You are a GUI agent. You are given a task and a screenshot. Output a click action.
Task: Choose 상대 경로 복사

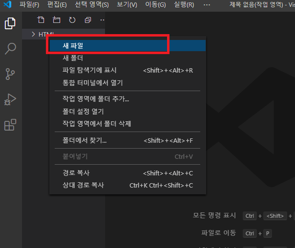click(x=127, y=185)
